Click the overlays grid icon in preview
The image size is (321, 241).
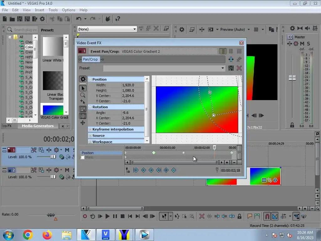click(256, 29)
